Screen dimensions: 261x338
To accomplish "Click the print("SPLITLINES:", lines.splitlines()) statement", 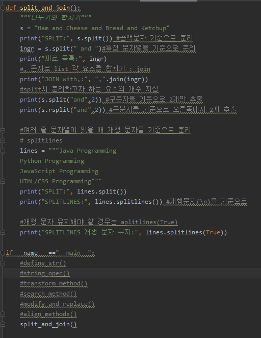I will 91,202.
